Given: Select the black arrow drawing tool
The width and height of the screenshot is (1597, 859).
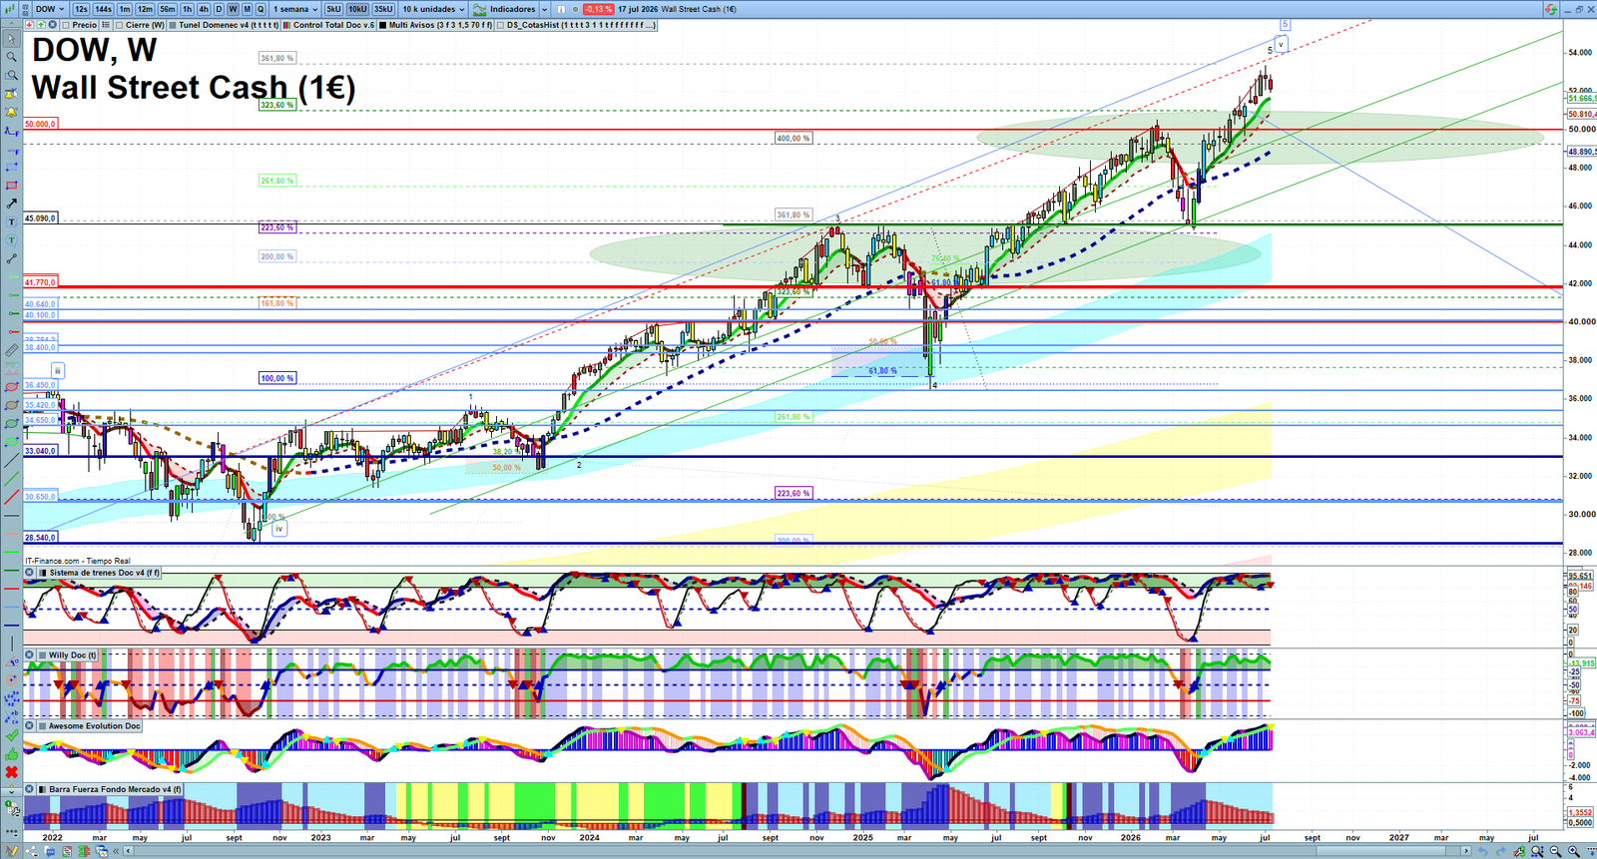Looking at the screenshot, I should (11, 204).
